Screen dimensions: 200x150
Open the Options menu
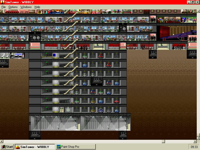(x=13, y=7)
